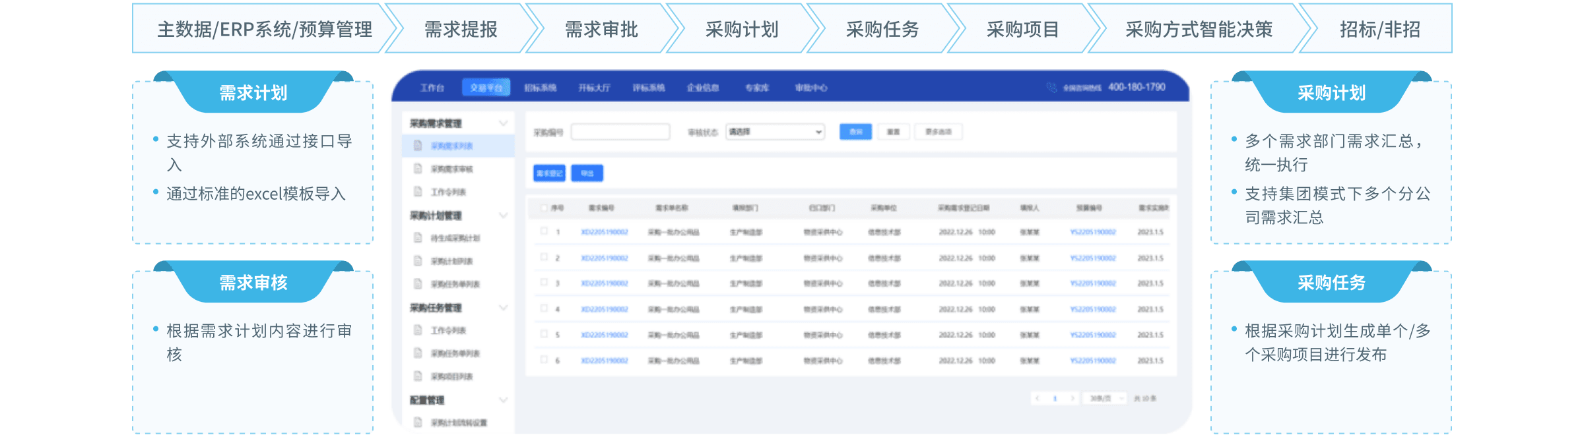Go to previous page arrow in pagination
The width and height of the screenshot is (1584, 437).
point(1038,398)
